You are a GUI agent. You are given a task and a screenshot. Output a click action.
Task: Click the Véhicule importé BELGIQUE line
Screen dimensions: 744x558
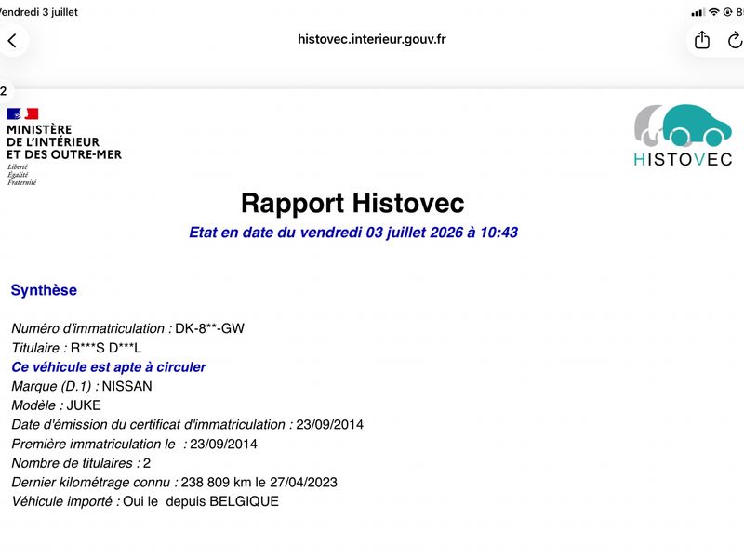145,501
